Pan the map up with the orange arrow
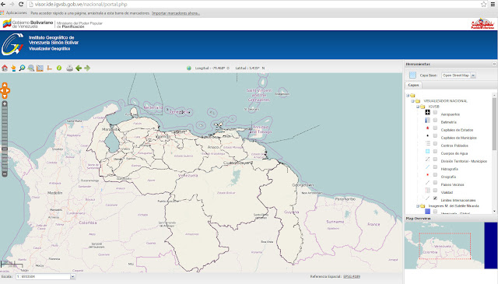The width and height of the screenshot is (498, 284). pos(5,85)
